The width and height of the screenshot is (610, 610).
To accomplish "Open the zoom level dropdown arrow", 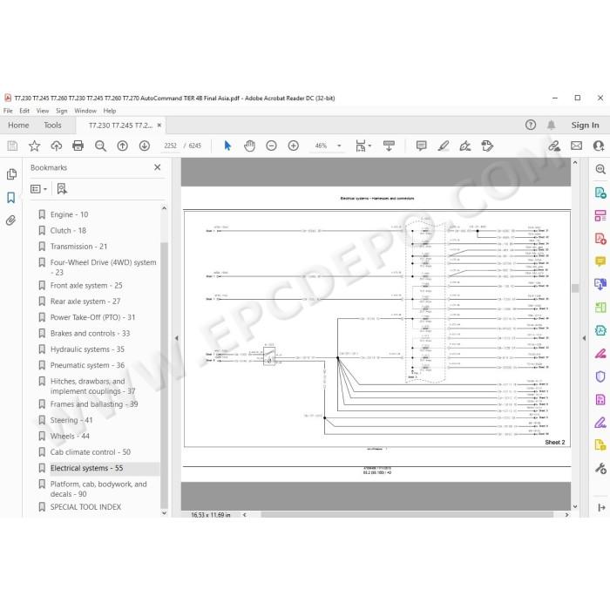I will [339, 146].
